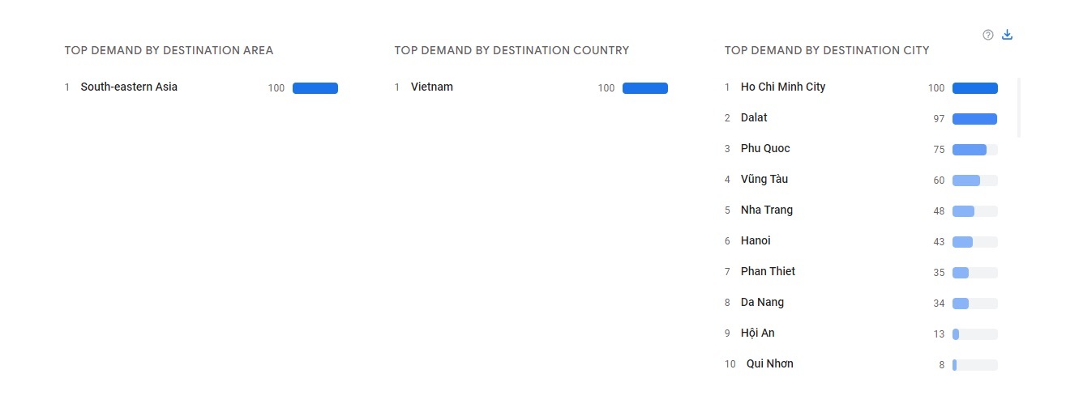
Task: Click Vũng Tàu city entry
Action: 764,180
